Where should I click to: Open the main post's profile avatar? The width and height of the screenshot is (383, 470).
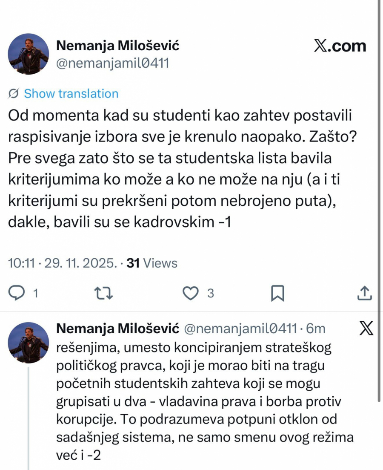(x=28, y=54)
